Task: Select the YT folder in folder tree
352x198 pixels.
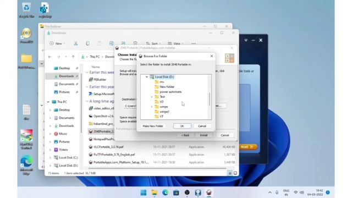Action: 161,117
